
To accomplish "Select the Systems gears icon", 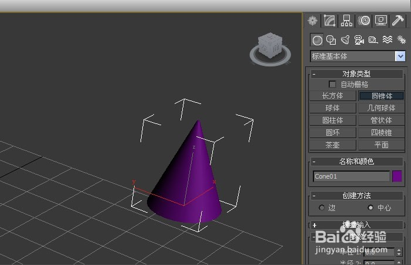I will point(402,40).
